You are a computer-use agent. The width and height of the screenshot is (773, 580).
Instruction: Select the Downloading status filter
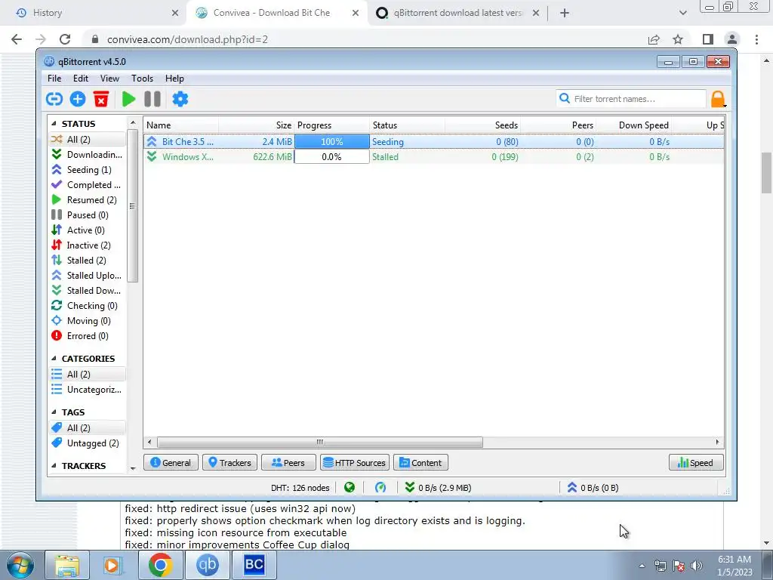(88, 154)
